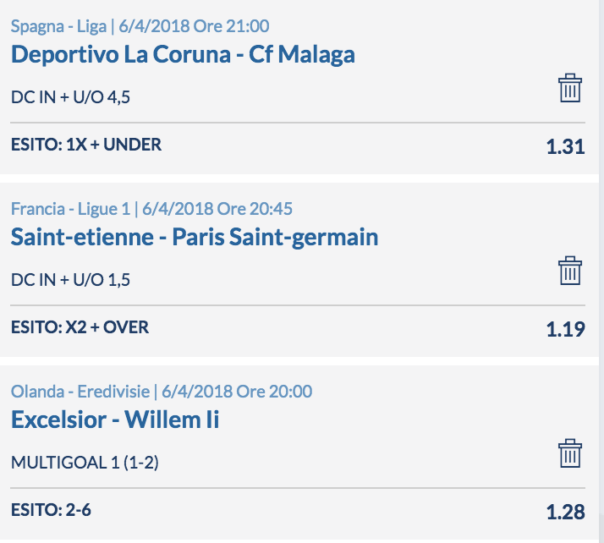Screen dimensions: 604x543
Task: Select the 1.19 odds value
Action: click(x=565, y=329)
